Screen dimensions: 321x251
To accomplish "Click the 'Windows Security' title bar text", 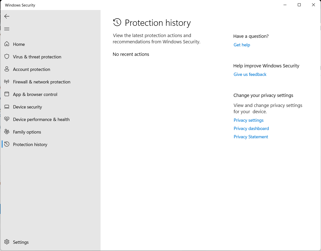I will 20,5.
